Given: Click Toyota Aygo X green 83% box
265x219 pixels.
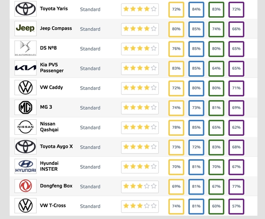Looking at the screenshot, I should pos(216,147).
